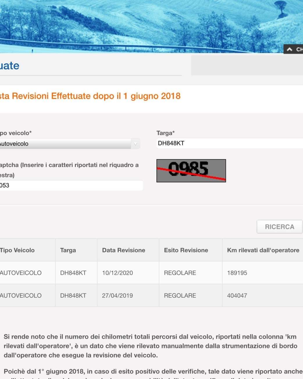Select the km value 189195
Image resolution: width=303 pixels, height=379 pixels.
[x=237, y=273]
